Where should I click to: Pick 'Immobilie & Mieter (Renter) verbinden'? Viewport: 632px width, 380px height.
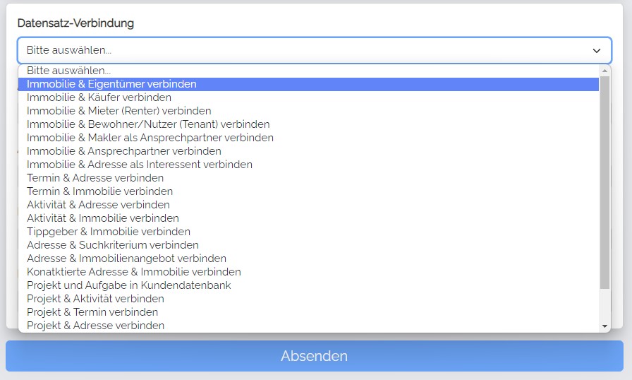119,111
